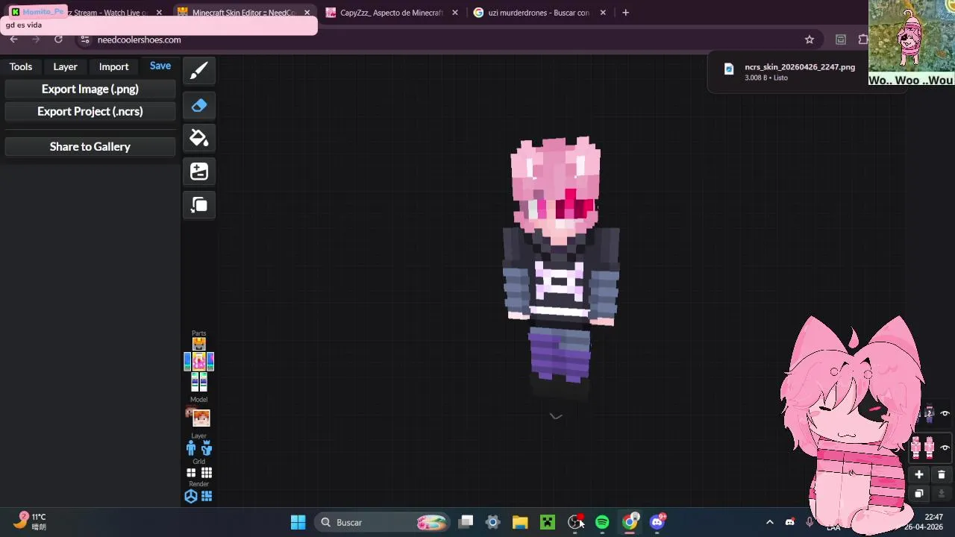
Task: Open the 11°C weather widget
Action: (x=31, y=521)
